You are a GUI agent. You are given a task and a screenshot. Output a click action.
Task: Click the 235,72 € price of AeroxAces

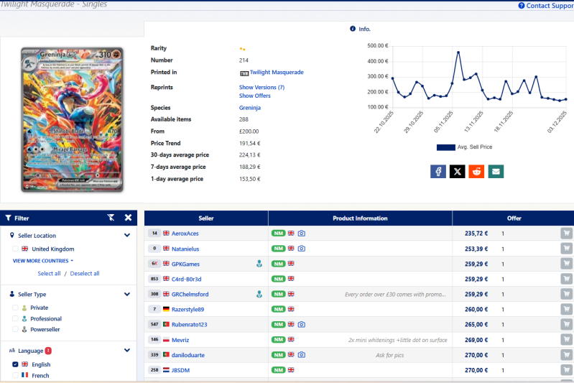(x=476, y=234)
